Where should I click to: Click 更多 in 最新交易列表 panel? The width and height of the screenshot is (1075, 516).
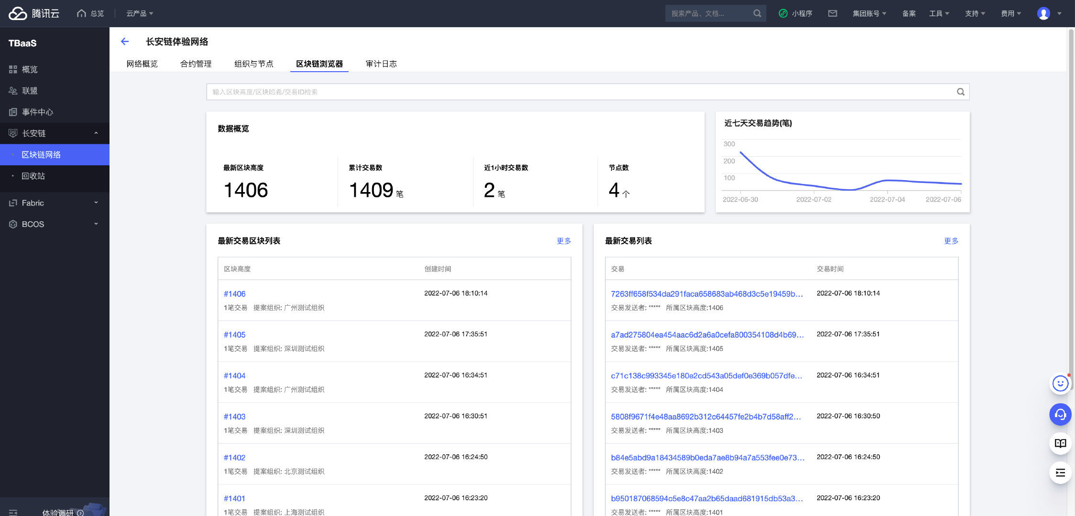pos(951,241)
